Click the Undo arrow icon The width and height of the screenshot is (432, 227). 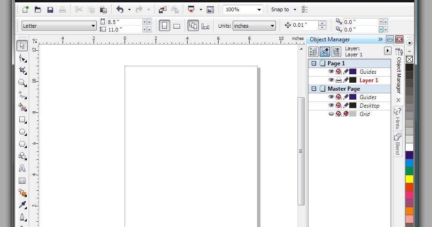click(120, 10)
